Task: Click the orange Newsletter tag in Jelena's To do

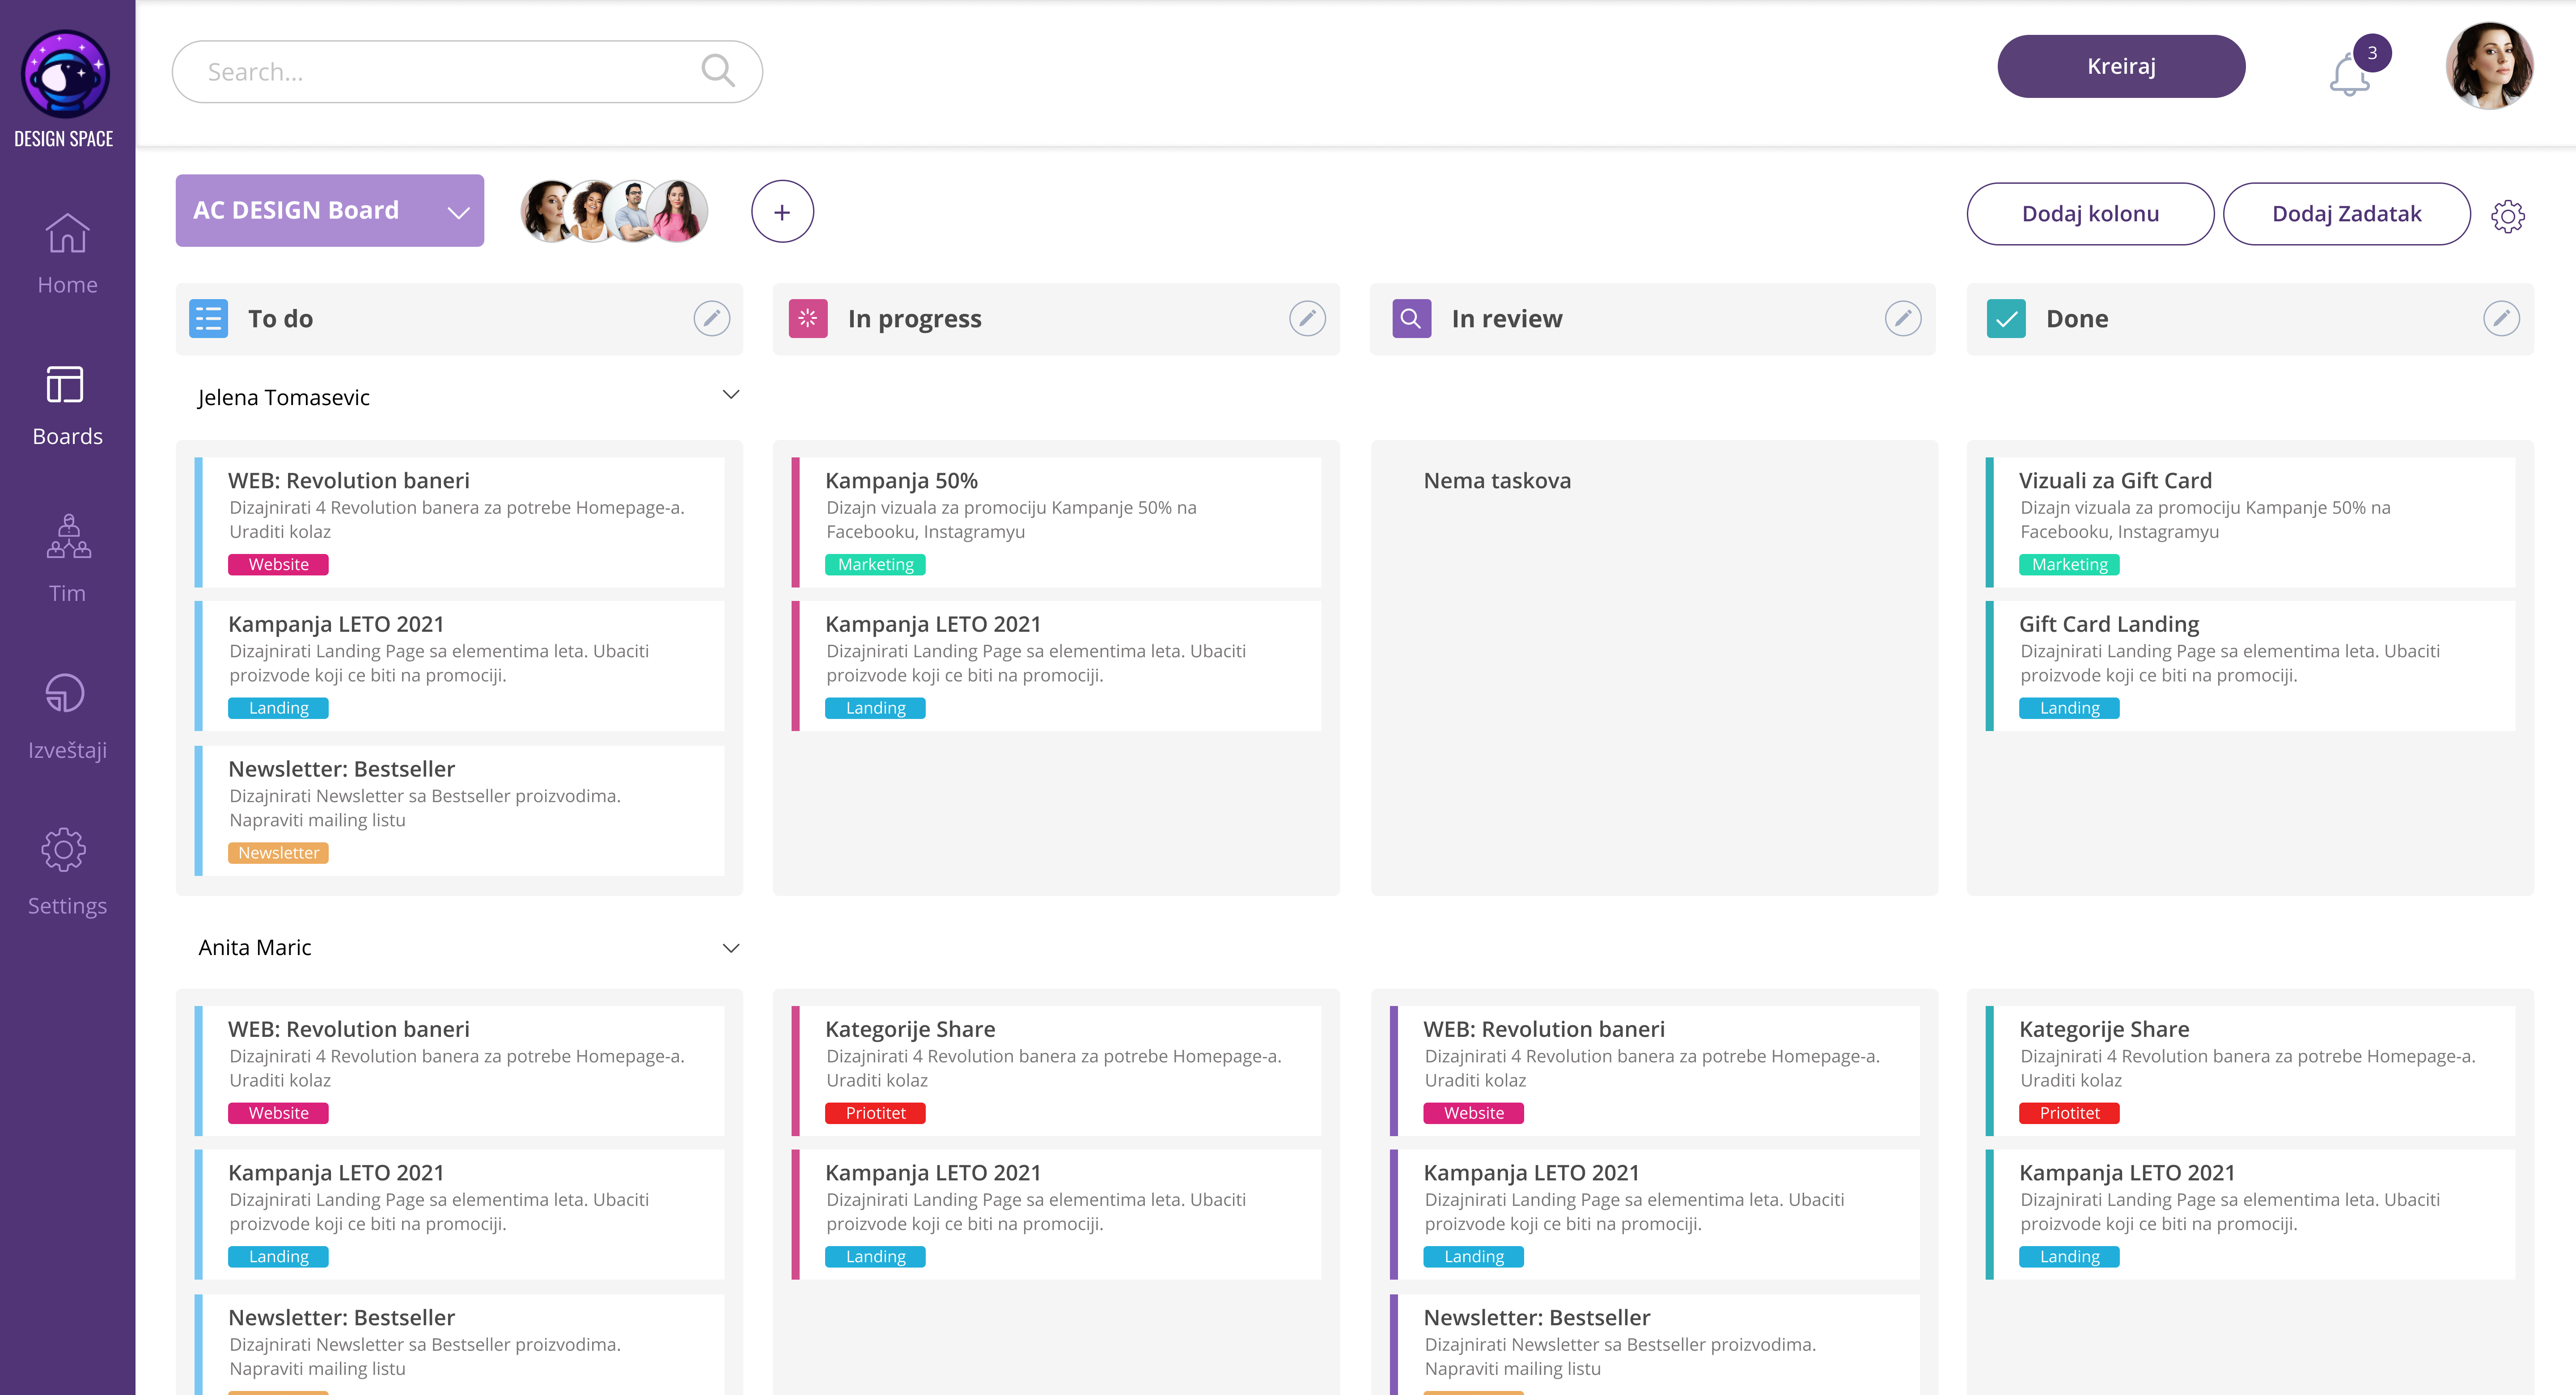Action: 278,853
